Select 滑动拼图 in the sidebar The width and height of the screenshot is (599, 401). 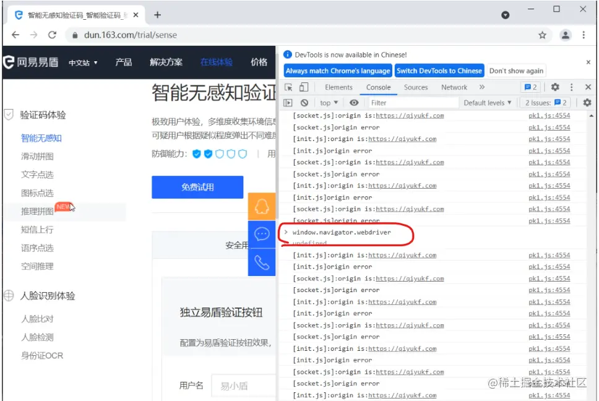37,157
